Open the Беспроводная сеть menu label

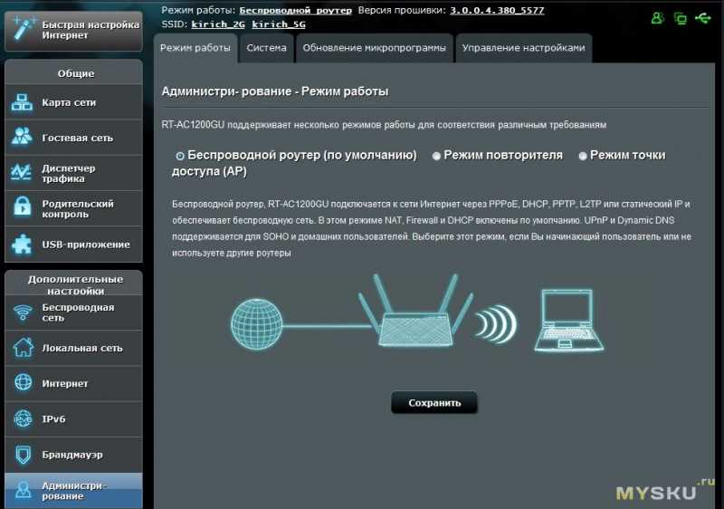(78, 312)
